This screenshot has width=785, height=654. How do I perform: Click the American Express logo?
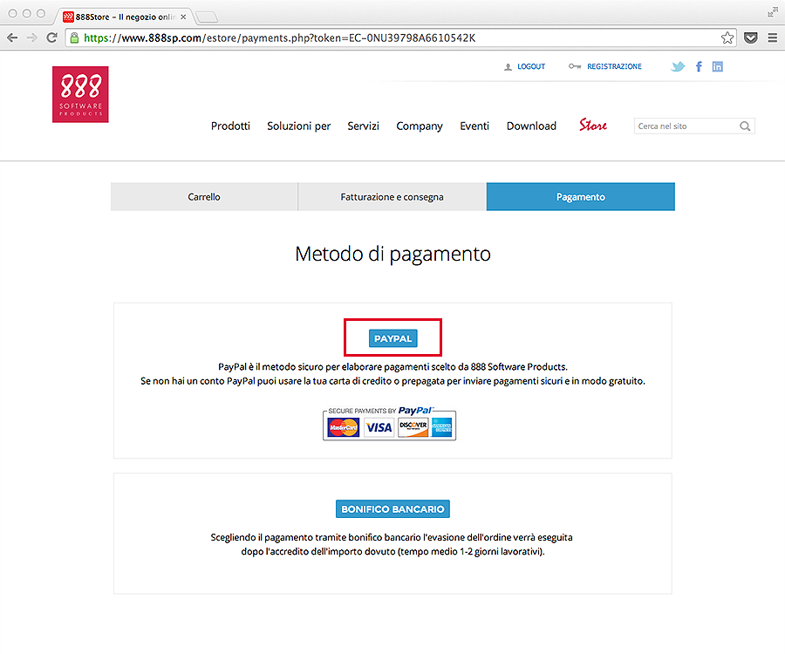tap(441, 427)
